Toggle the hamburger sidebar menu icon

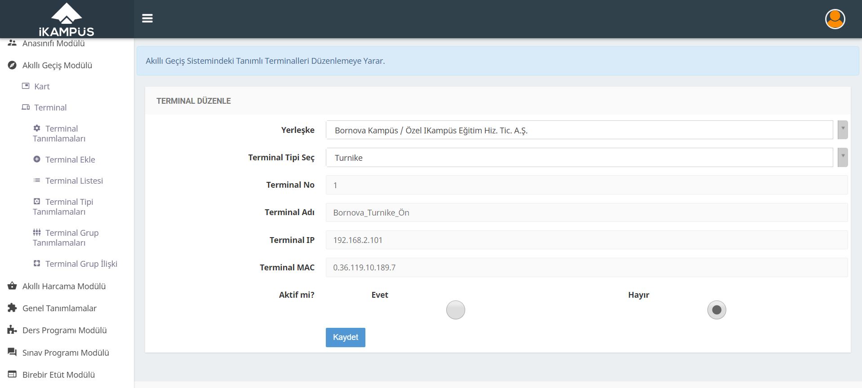click(147, 18)
